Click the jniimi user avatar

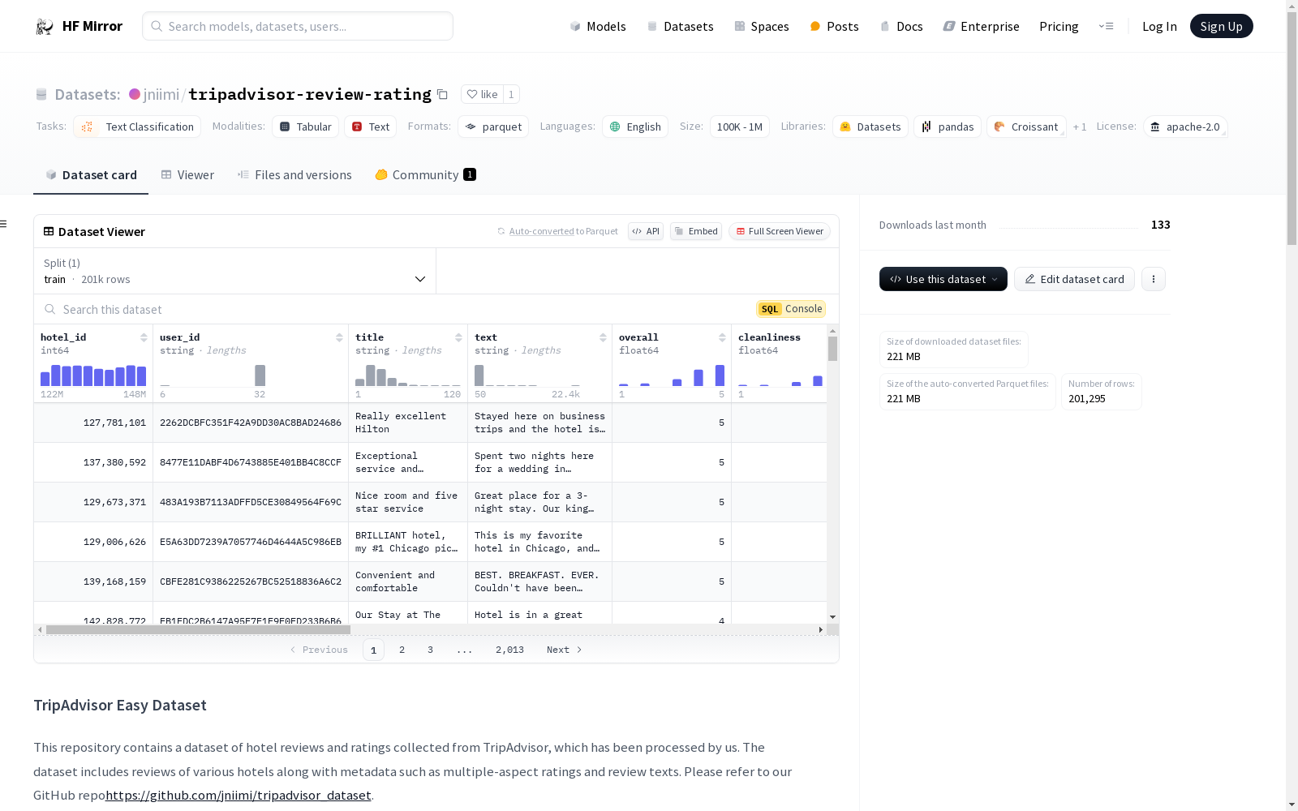(135, 94)
